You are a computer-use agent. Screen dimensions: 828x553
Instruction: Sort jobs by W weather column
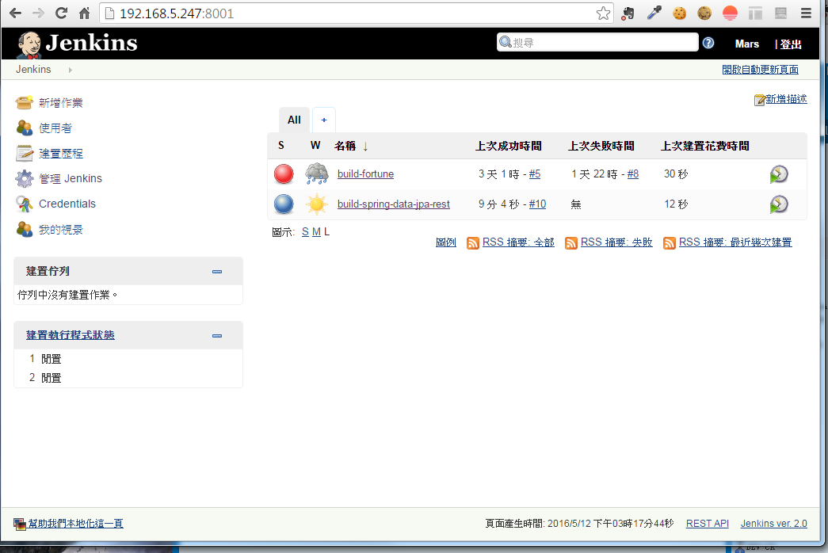pos(315,145)
